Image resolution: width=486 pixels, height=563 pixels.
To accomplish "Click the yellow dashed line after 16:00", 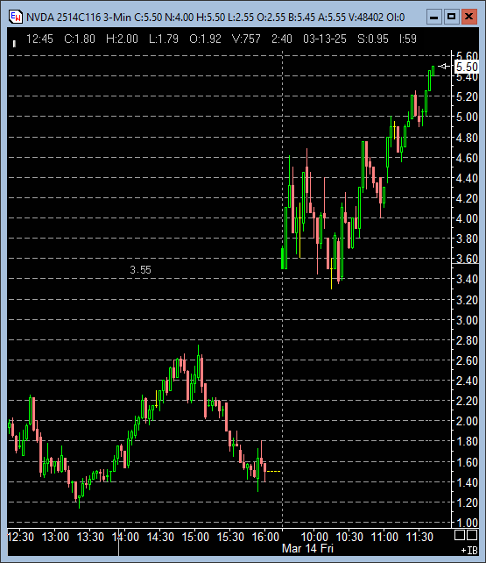I will (274, 471).
